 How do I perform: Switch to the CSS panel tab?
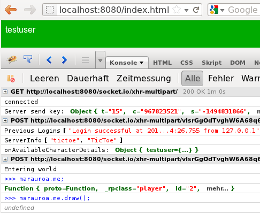(187, 63)
